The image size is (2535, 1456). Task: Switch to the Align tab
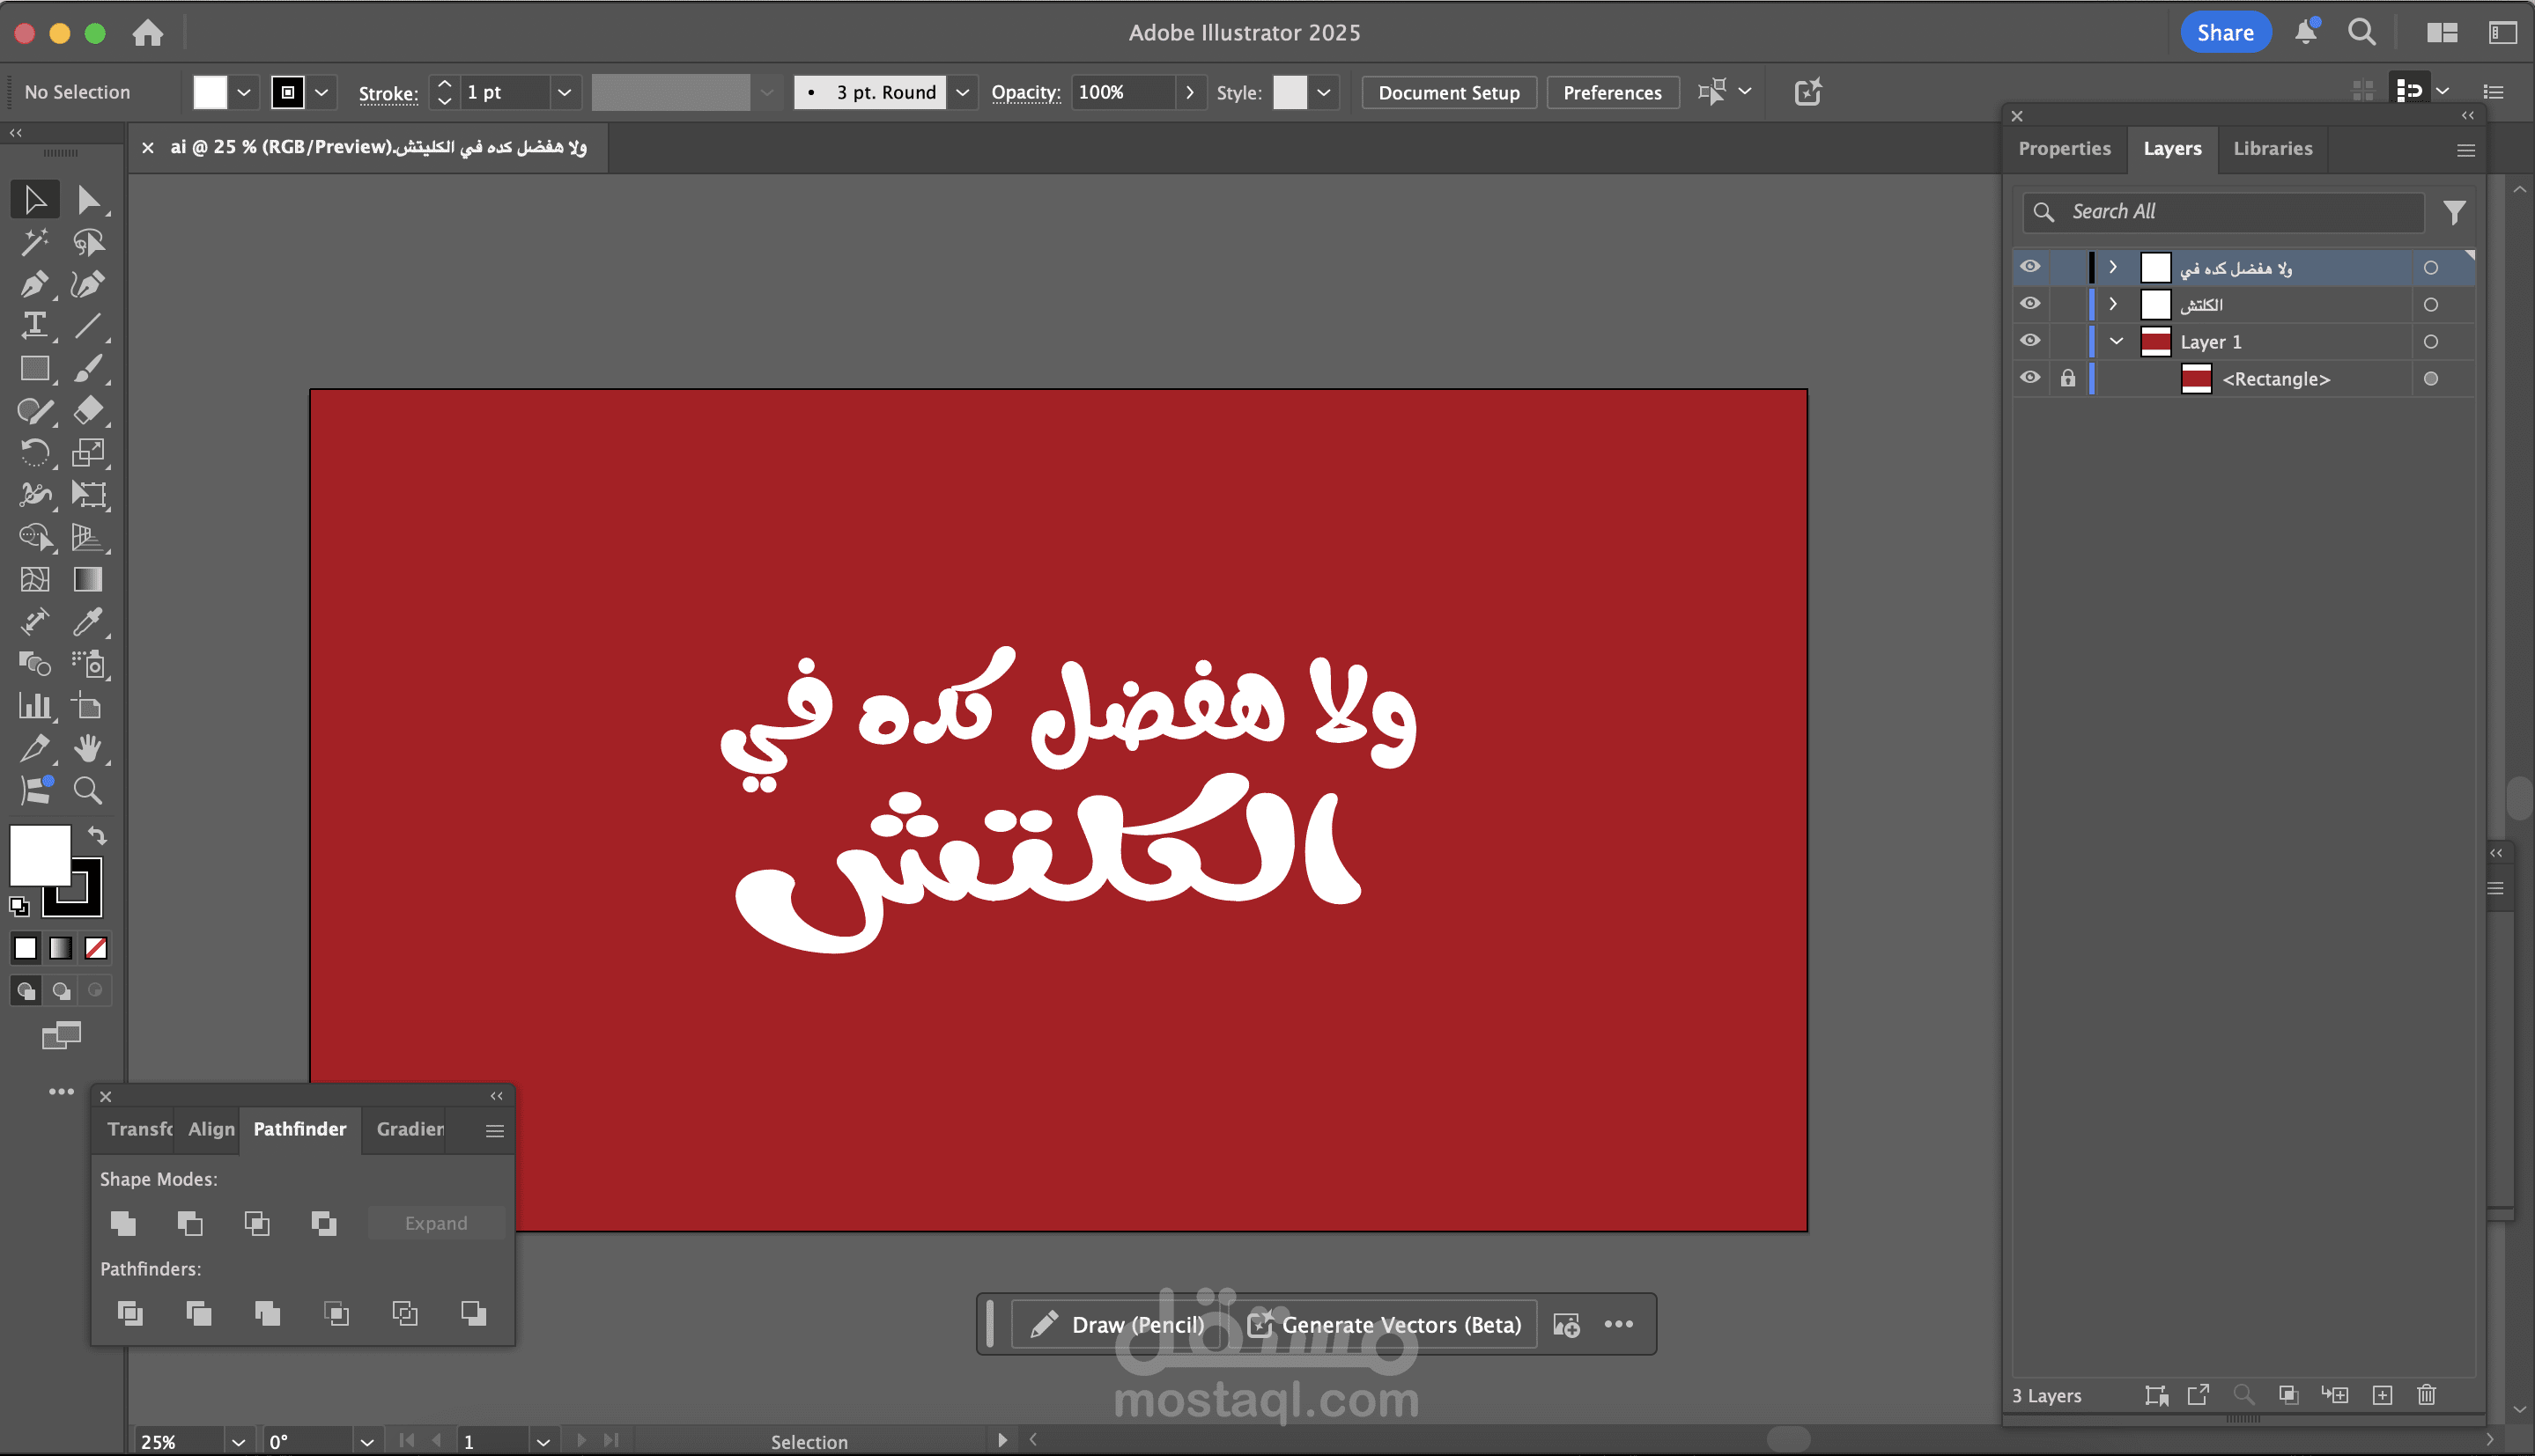point(211,1129)
